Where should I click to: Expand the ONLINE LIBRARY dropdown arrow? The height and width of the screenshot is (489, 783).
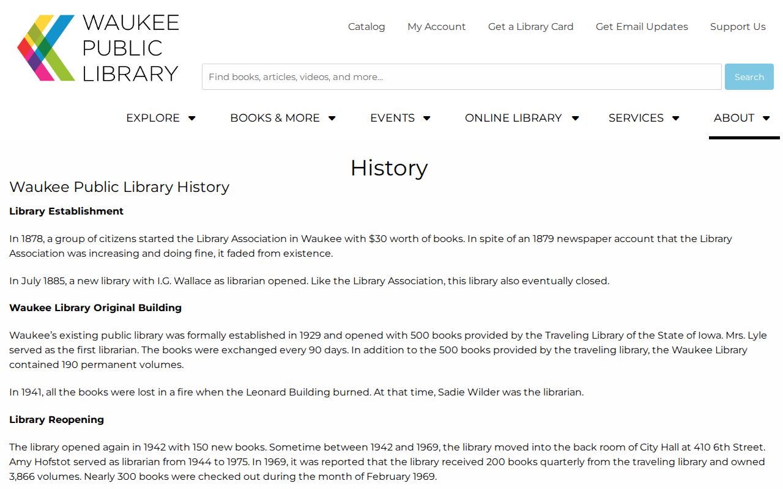575,118
